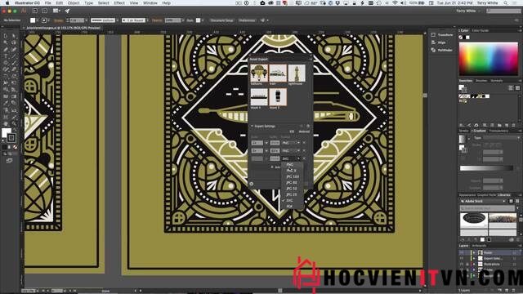Show swatches in list view
Image resolution: width=523 pixels, height=294 pixels.
coord(511,88)
